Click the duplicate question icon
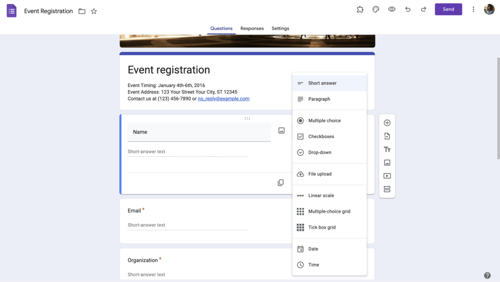Viewport: 500px width, 282px height. (x=280, y=182)
